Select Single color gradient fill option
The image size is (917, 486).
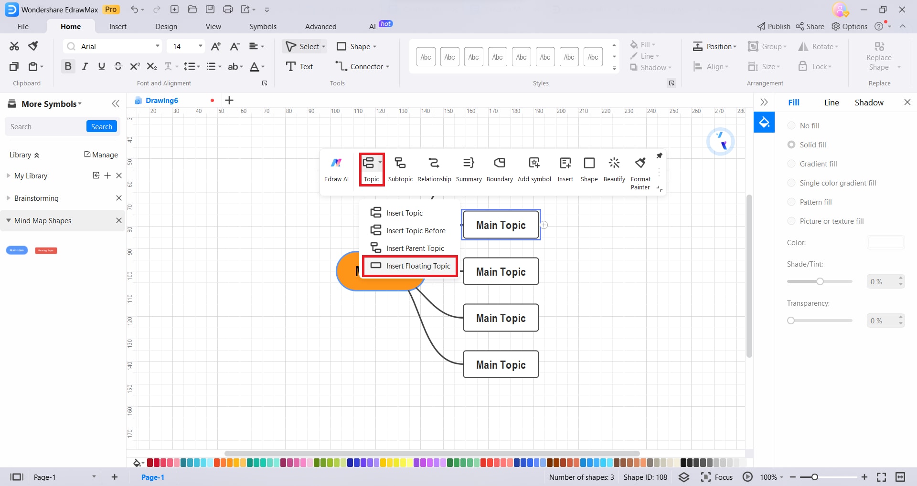pyautogui.click(x=791, y=183)
